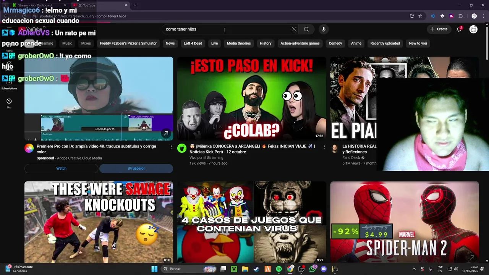Viewport: 489px width, 275px height.
Task: Click the purple extension icon in toolbar
Action: pyautogui.click(x=451, y=16)
